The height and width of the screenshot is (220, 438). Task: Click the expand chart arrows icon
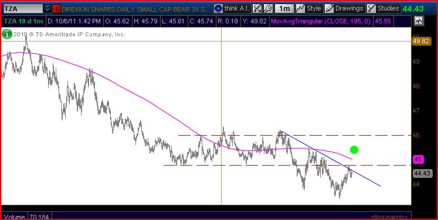[x=257, y=9]
